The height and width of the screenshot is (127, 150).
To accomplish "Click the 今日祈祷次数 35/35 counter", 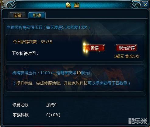I will coord(33,42).
